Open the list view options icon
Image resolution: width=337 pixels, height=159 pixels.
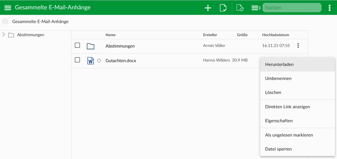pos(256,8)
